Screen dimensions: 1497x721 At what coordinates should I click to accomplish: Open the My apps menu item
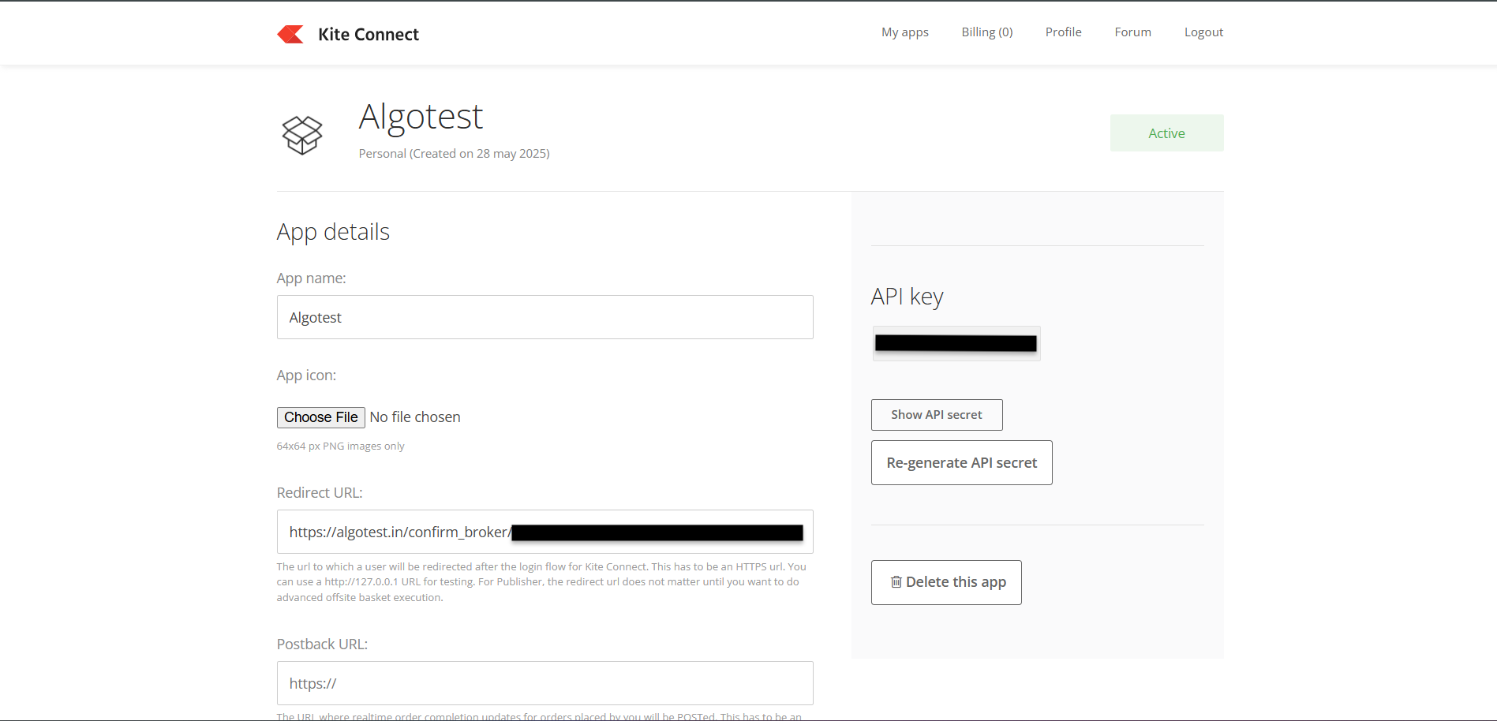tap(904, 32)
